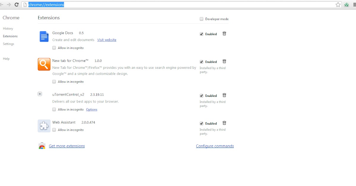Image resolution: width=356 pixels, height=186 pixels.
Task: Click 'Delivers all our best apps' description
Action: (85, 102)
